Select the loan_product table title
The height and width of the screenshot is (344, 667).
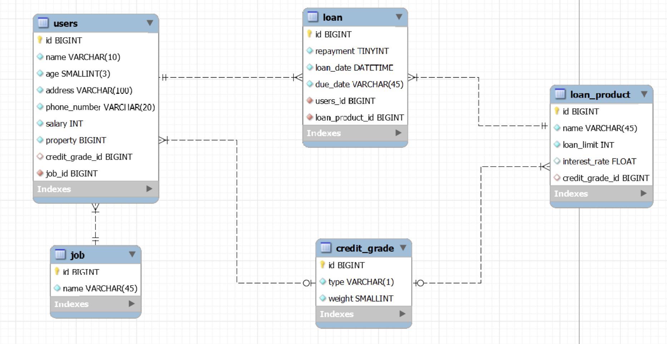point(600,94)
